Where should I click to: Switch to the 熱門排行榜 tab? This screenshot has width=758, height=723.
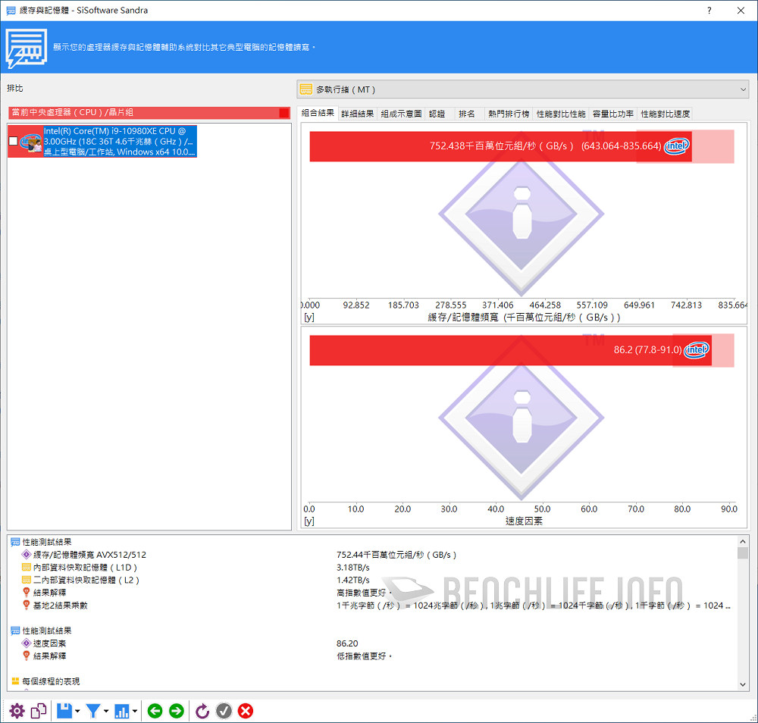click(509, 114)
